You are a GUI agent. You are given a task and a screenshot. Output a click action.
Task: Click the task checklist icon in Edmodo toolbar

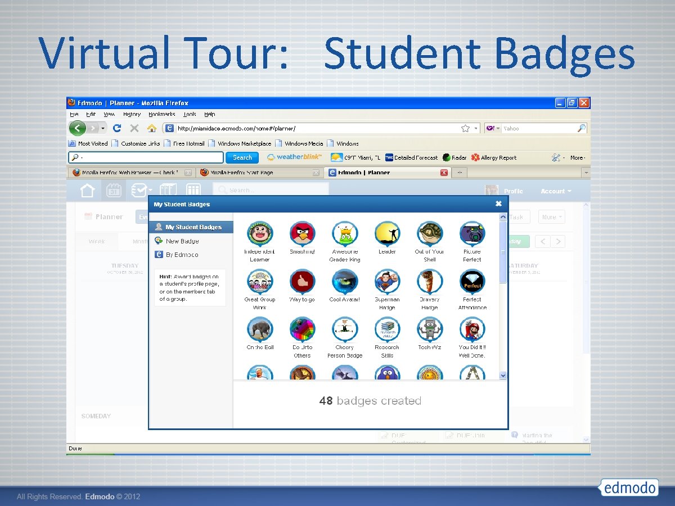click(x=140, y=190)
